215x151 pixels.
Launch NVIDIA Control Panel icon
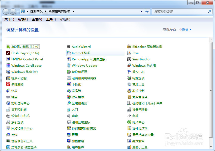click(x=8, y=59)
